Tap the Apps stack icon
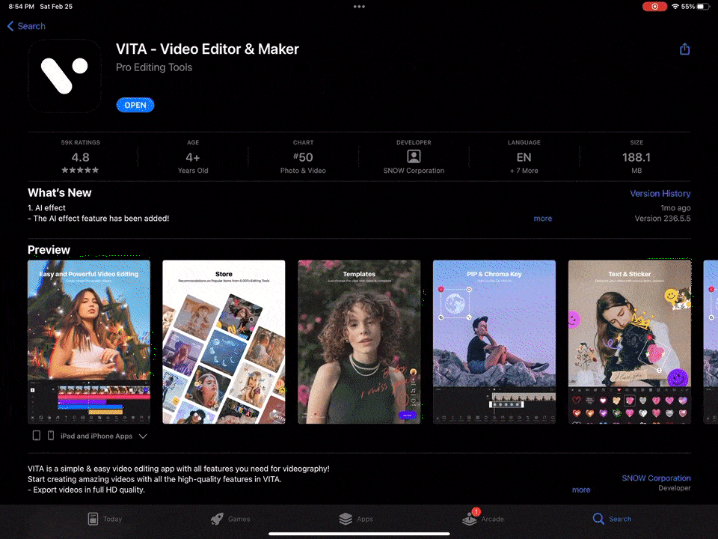 [346, 519]
